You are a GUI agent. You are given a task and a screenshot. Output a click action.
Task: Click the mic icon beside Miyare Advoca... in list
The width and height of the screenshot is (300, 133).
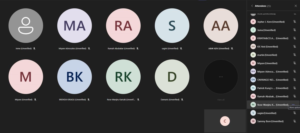click(x=294, y=71)
